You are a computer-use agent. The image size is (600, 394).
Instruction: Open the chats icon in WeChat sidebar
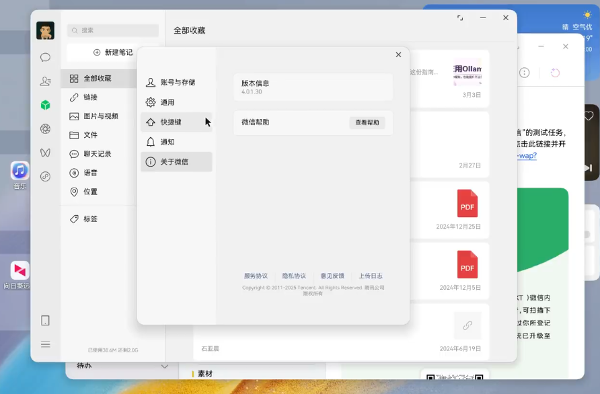pos(45,57)
